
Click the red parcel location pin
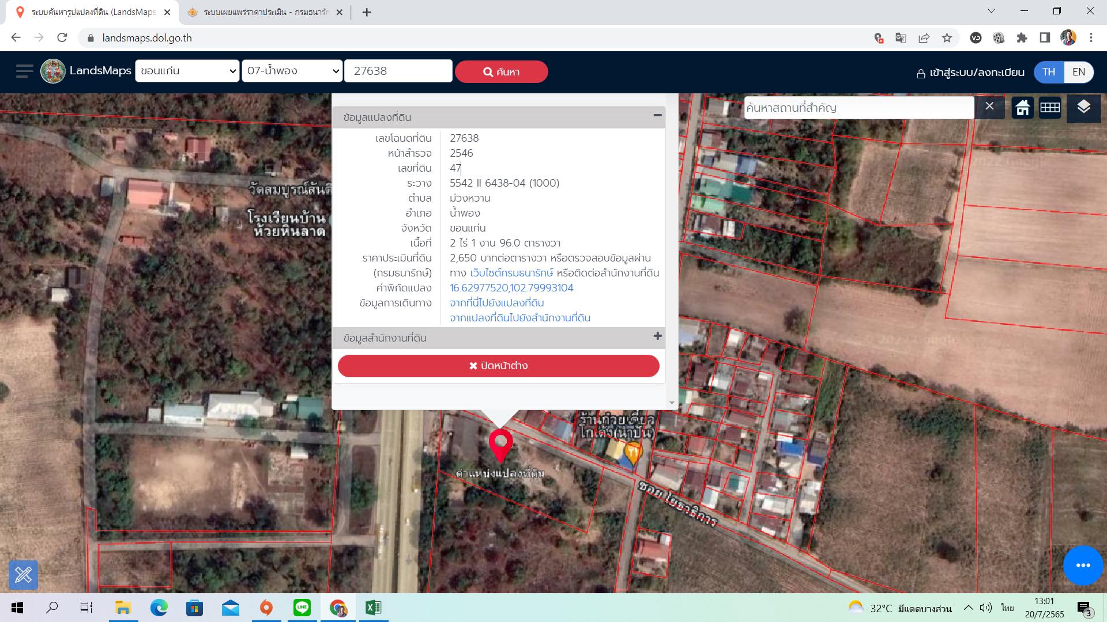point(500,446)
